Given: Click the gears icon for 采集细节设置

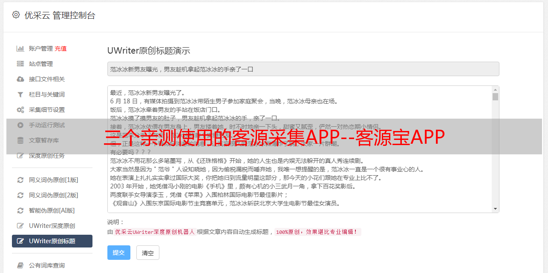Looking at the screenshot, I should click(20, 110).
